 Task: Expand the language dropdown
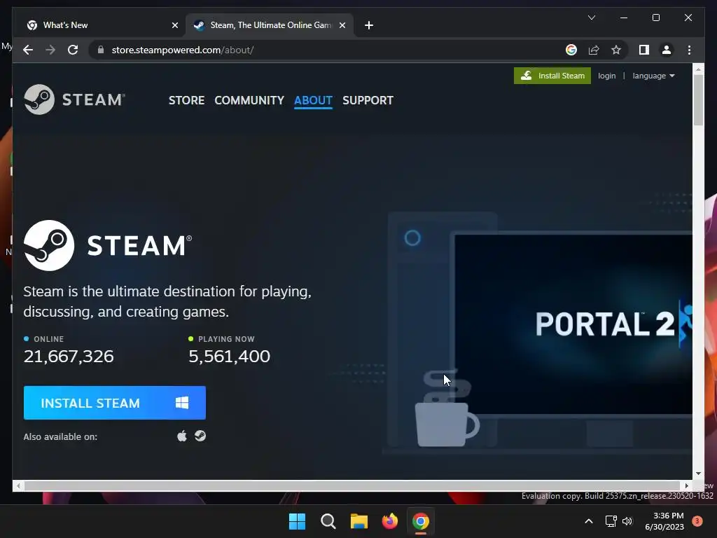[x=653, y=76]
